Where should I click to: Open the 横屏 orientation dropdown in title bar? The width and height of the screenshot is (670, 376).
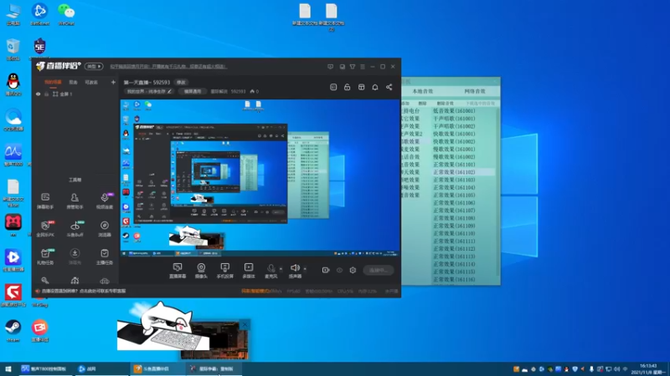[95, 66]
